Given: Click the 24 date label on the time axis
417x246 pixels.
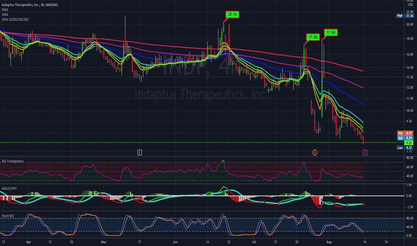Looking at the screenshot, I should pos(386,242).
